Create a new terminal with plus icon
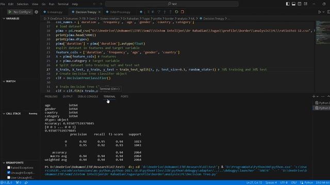The image size is (330, 185). [313, 96]
